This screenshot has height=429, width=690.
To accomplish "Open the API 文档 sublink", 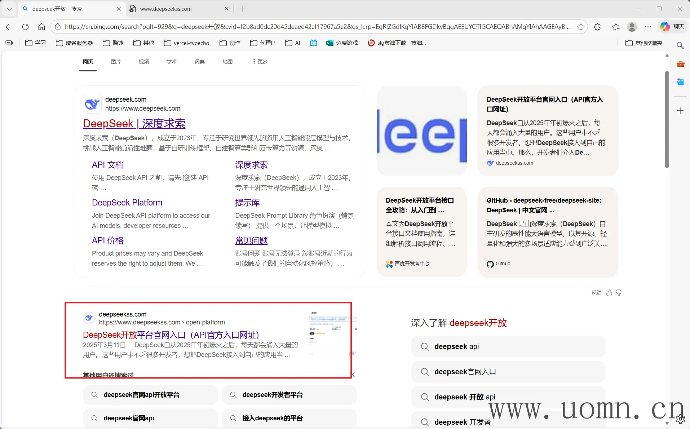I will (108, 165).
